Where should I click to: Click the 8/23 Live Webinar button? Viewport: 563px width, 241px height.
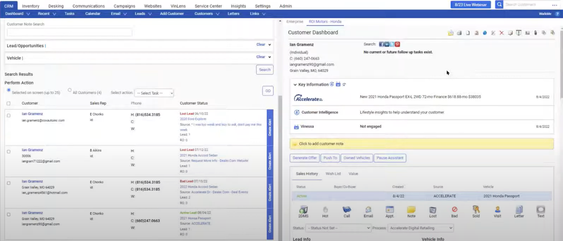(x=471, y=5)
